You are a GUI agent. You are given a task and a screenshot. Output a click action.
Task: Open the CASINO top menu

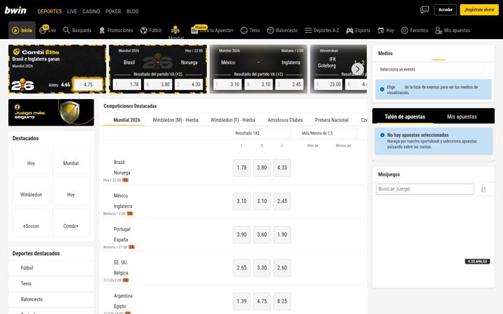pyautogui.click(x=91, y=11)
